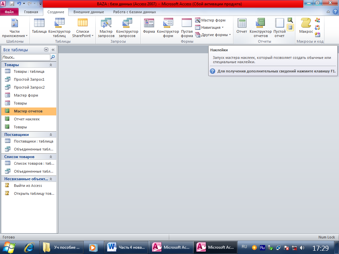
Task: Collapse the Товары group
Action: click(x=51, y=65)
